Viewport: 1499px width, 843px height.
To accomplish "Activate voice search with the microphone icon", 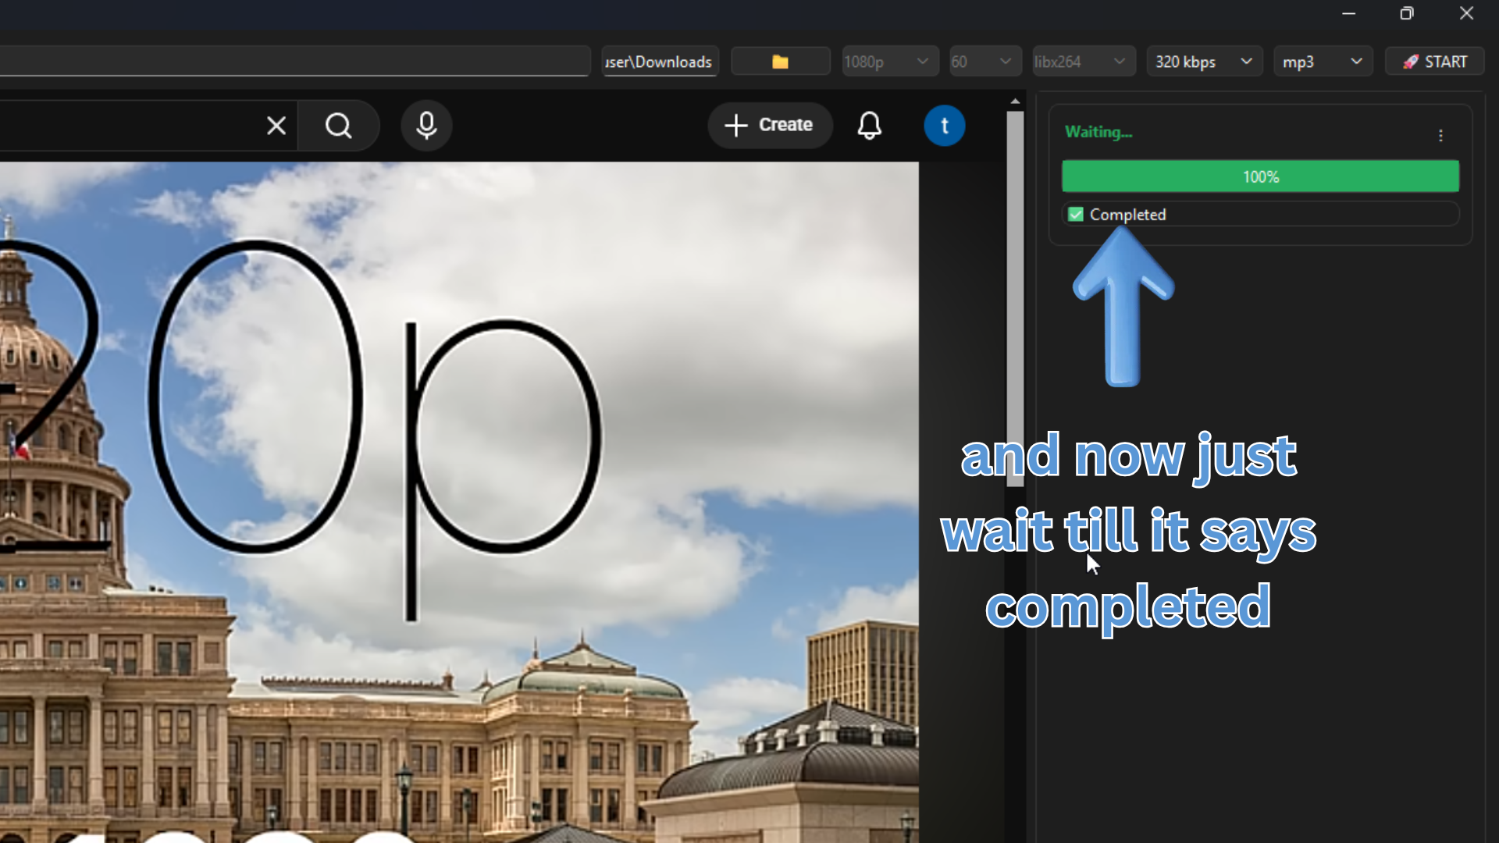I will tap(426, 126).
